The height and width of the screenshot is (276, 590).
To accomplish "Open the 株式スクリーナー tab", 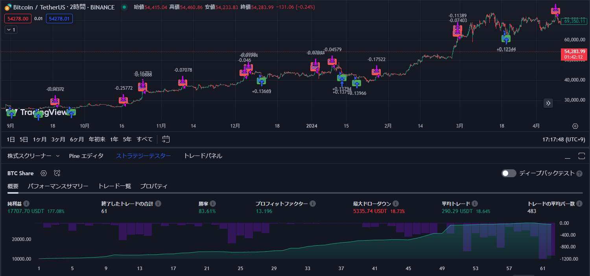I will pyautogui.click(x=29, y=156).
